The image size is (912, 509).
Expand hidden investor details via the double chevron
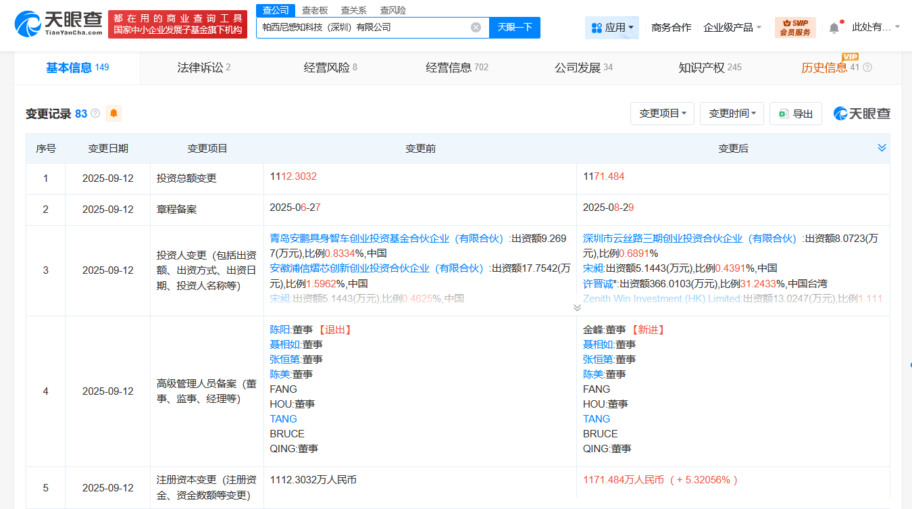(x=578, y=307)
